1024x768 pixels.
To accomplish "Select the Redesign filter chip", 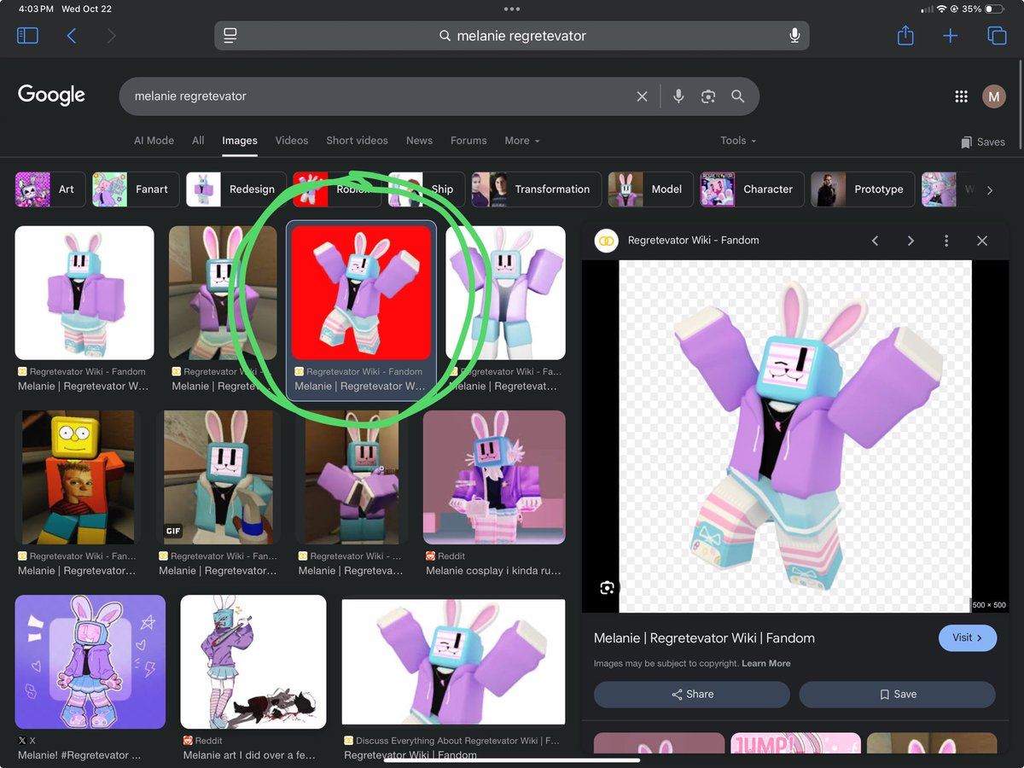I will point(236,189).
